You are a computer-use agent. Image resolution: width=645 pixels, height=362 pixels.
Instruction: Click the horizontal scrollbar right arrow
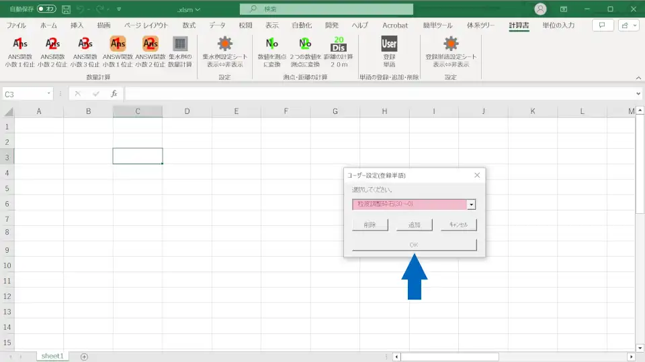(632, 357)
